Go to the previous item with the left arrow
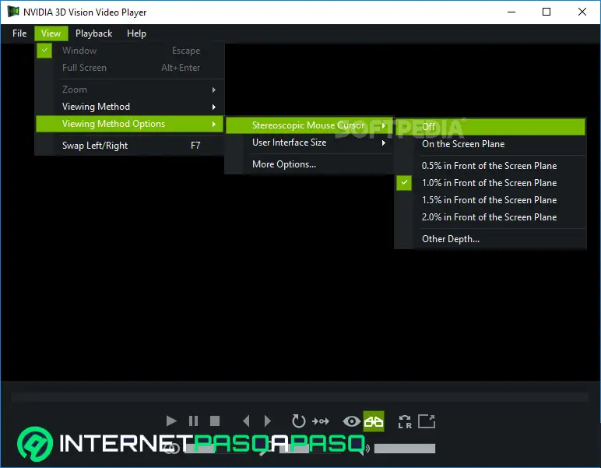This screenshot has width=601, height=468. [246, 421]
